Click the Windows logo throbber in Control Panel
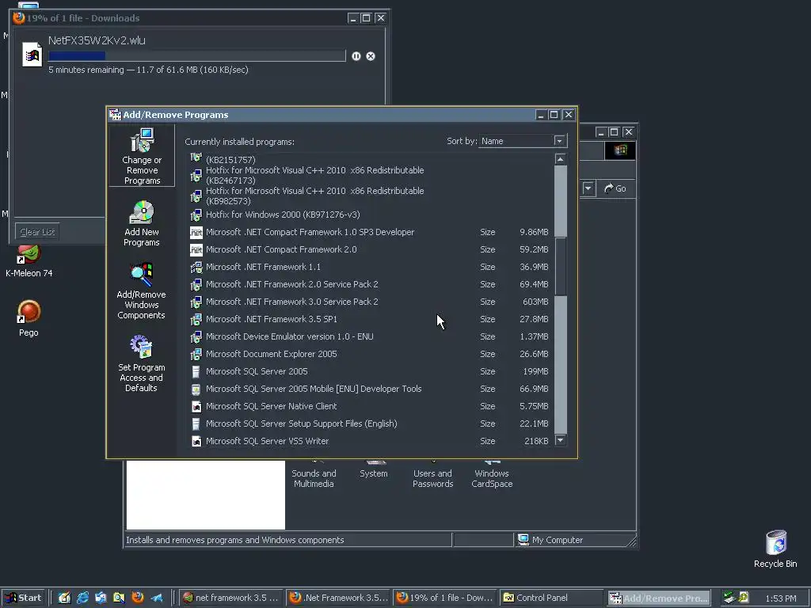The width and height of the screenshot is (811, 608). pyautogui.click(x=620, y=150)
